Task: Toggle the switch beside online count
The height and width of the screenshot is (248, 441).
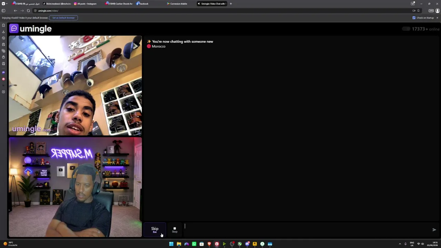Action: (x=406, y=29)
